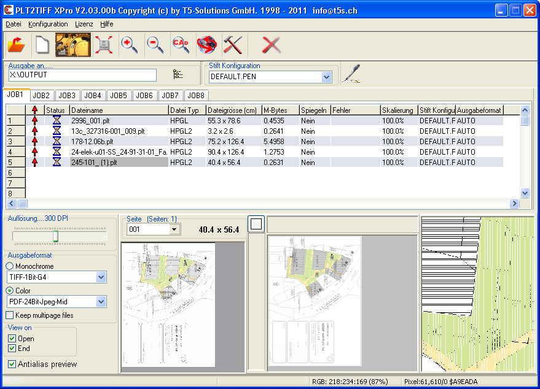This screenshot has width=540, height=389.
Task: Click the red globe arrows icon
Action: [x=206, y=45]
